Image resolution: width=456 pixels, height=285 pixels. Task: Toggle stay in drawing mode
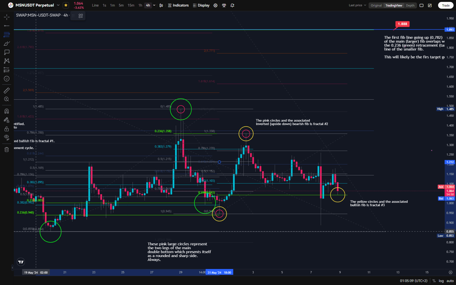[x=7, y=120]
